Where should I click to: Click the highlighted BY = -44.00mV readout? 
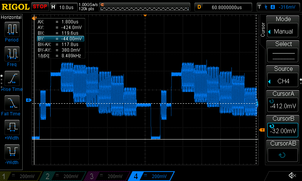[x=60, y=39]
